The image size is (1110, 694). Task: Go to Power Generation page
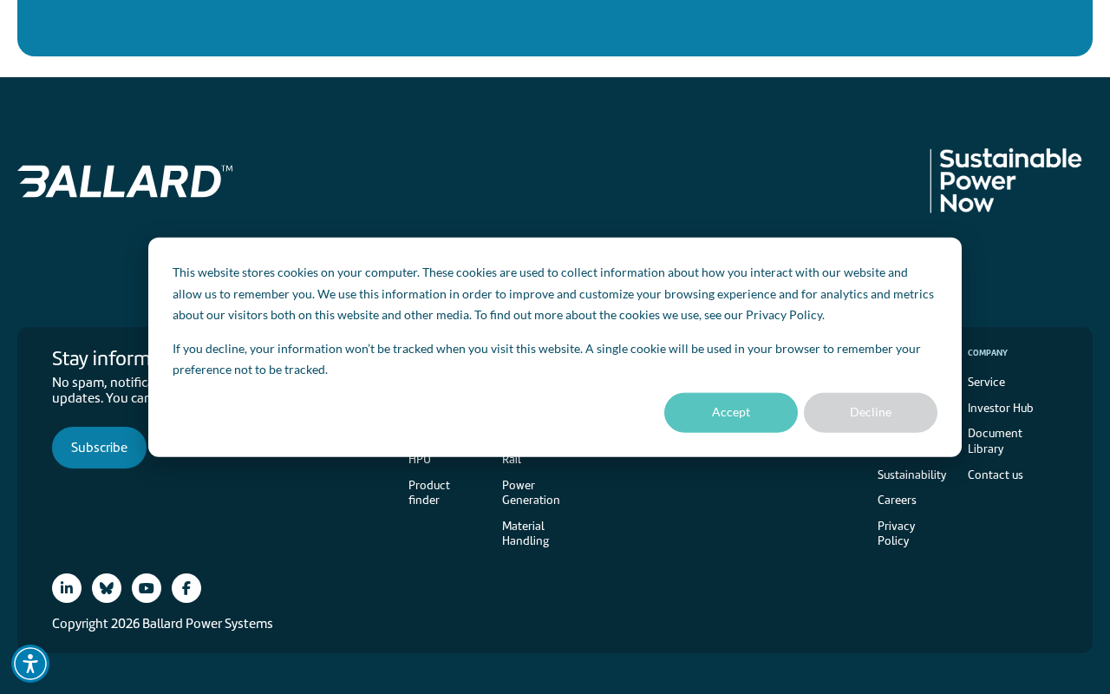[531, 493]
